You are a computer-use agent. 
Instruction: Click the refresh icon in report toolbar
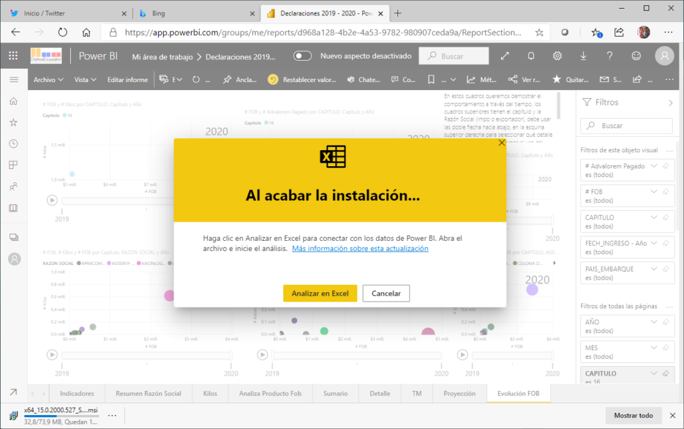pos(196,79)
